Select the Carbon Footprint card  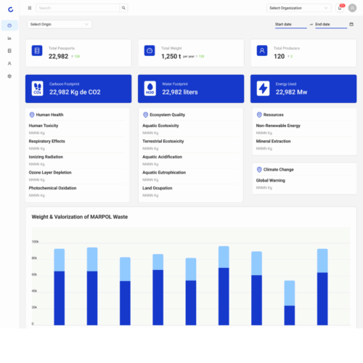click(78, 89)
